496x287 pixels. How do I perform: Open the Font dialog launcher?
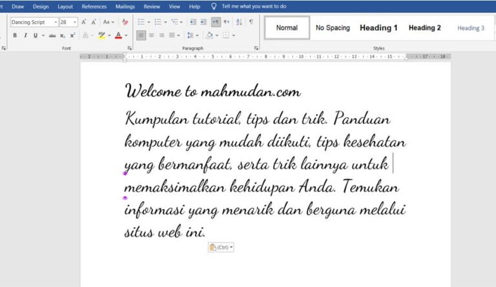[129, 48]
